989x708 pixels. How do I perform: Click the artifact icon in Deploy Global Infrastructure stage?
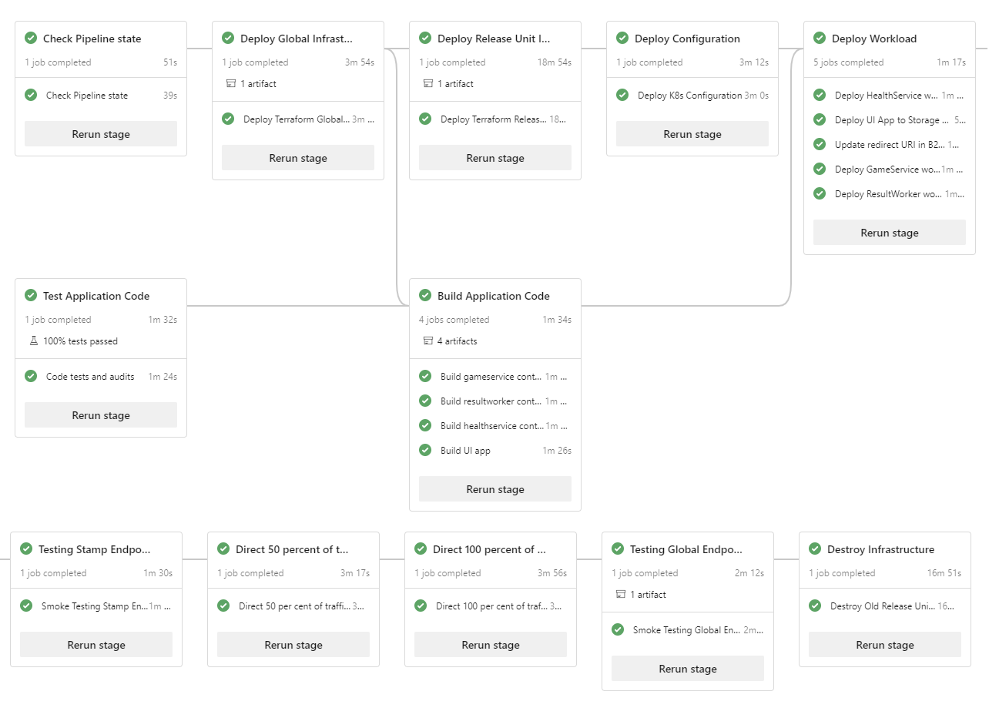pyautogui.click(x=230, y=83)
